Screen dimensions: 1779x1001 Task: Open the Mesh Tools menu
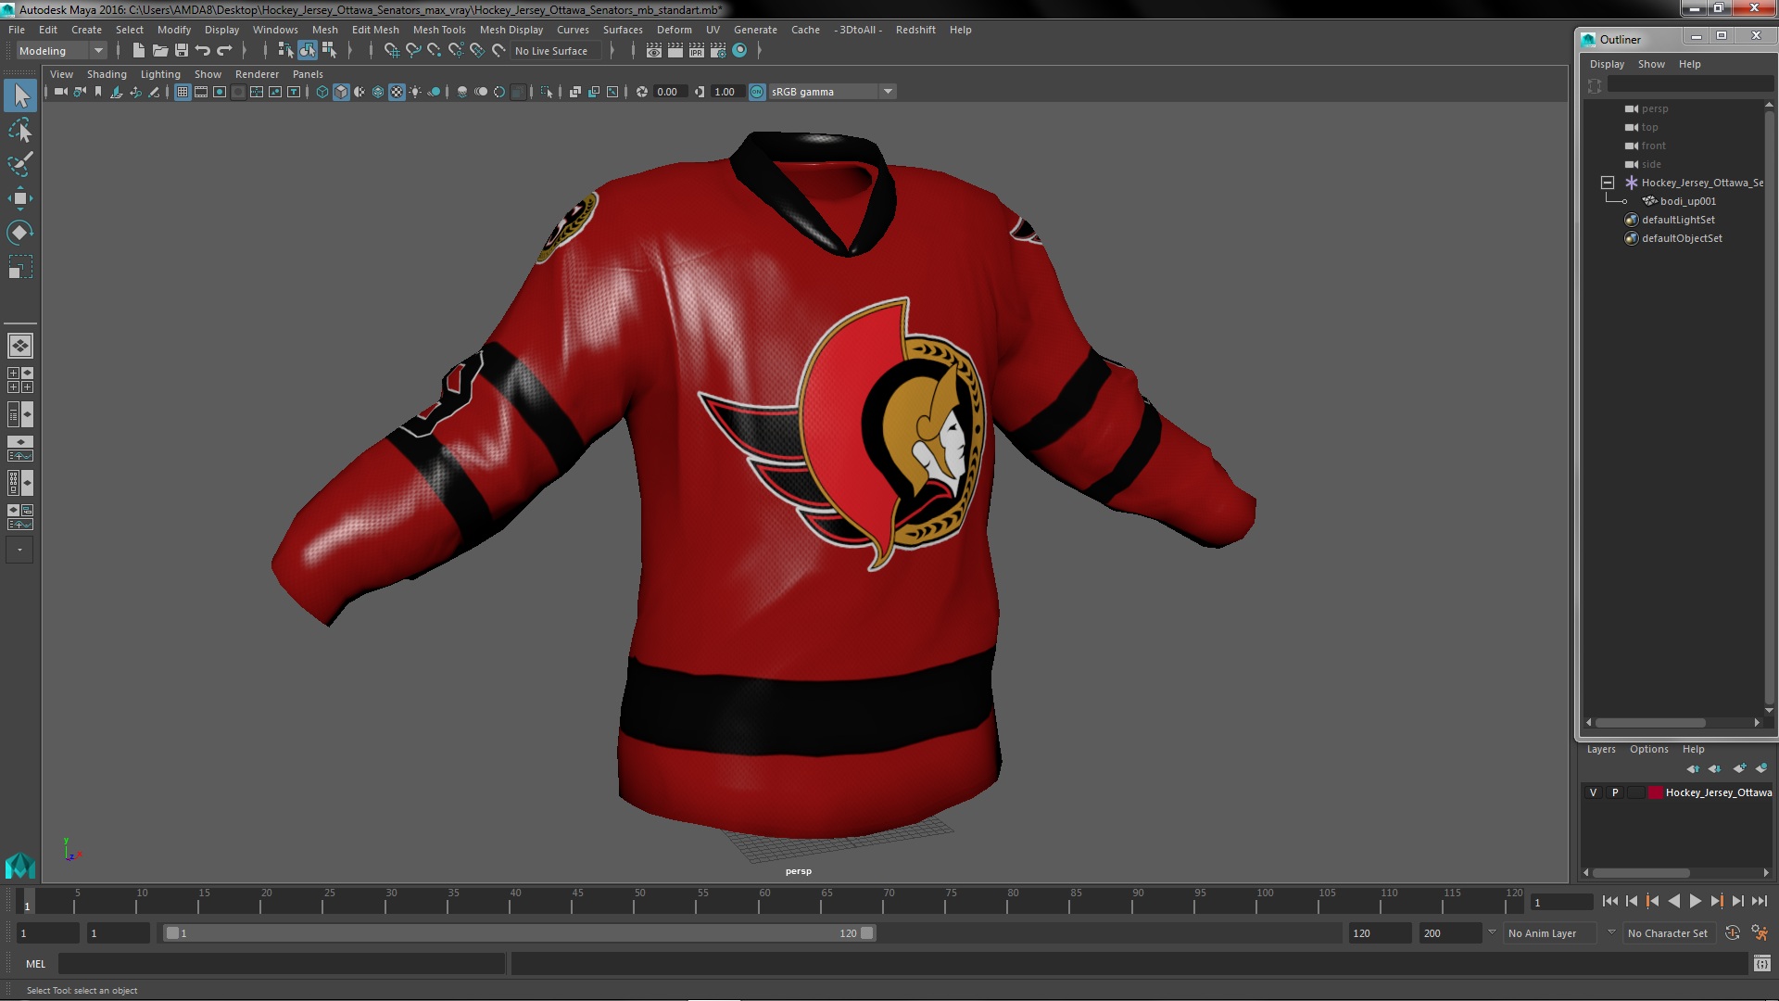click(x=439, y=30)
